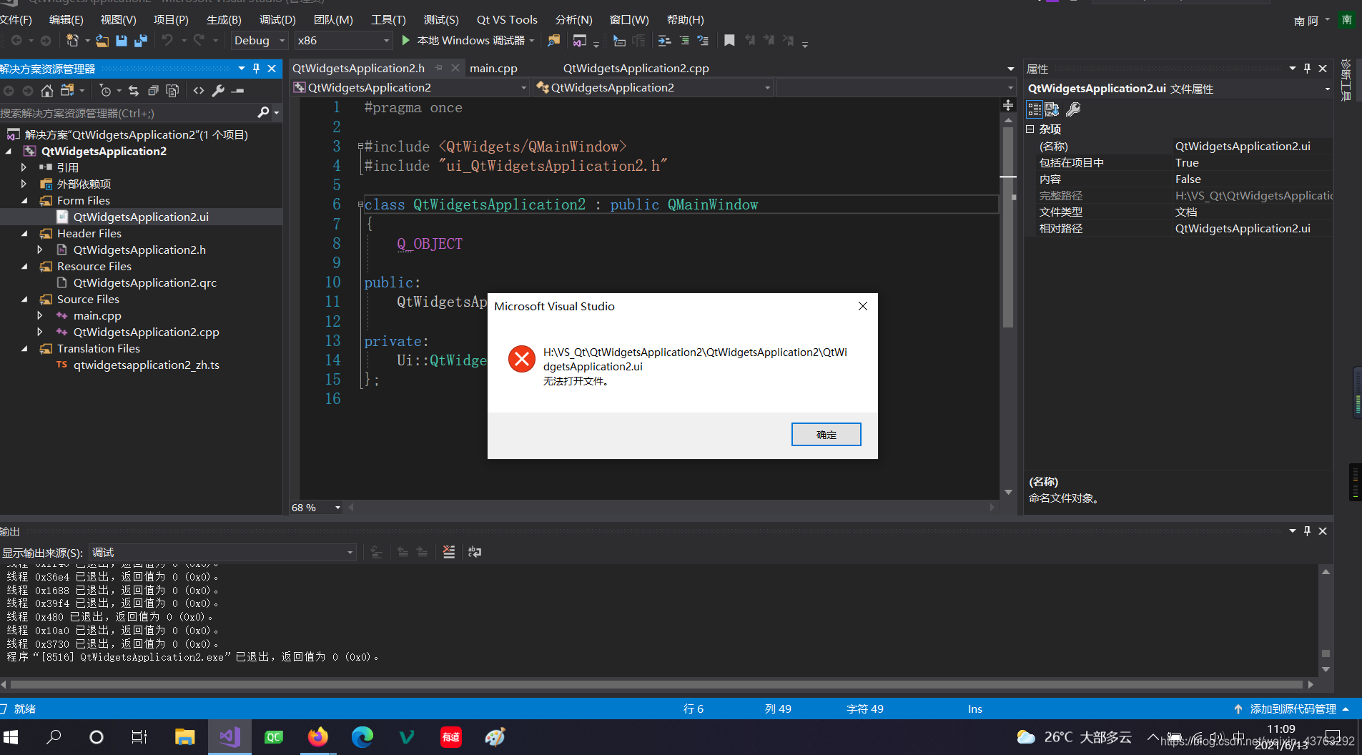Viewport: 1362px width, 755px height.
Task: Open File Explorer from the taskbar
Action: point(184,737)
